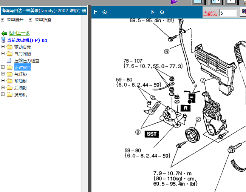246x192 pixels.
Task: Click the folder icon for 后油封
Action: coord(9,88)
